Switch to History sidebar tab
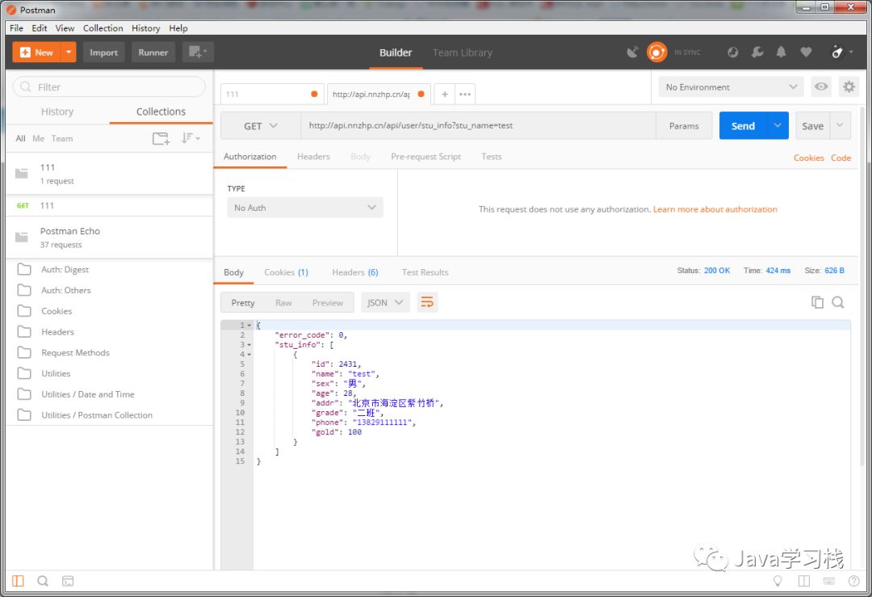 (57, 111)
